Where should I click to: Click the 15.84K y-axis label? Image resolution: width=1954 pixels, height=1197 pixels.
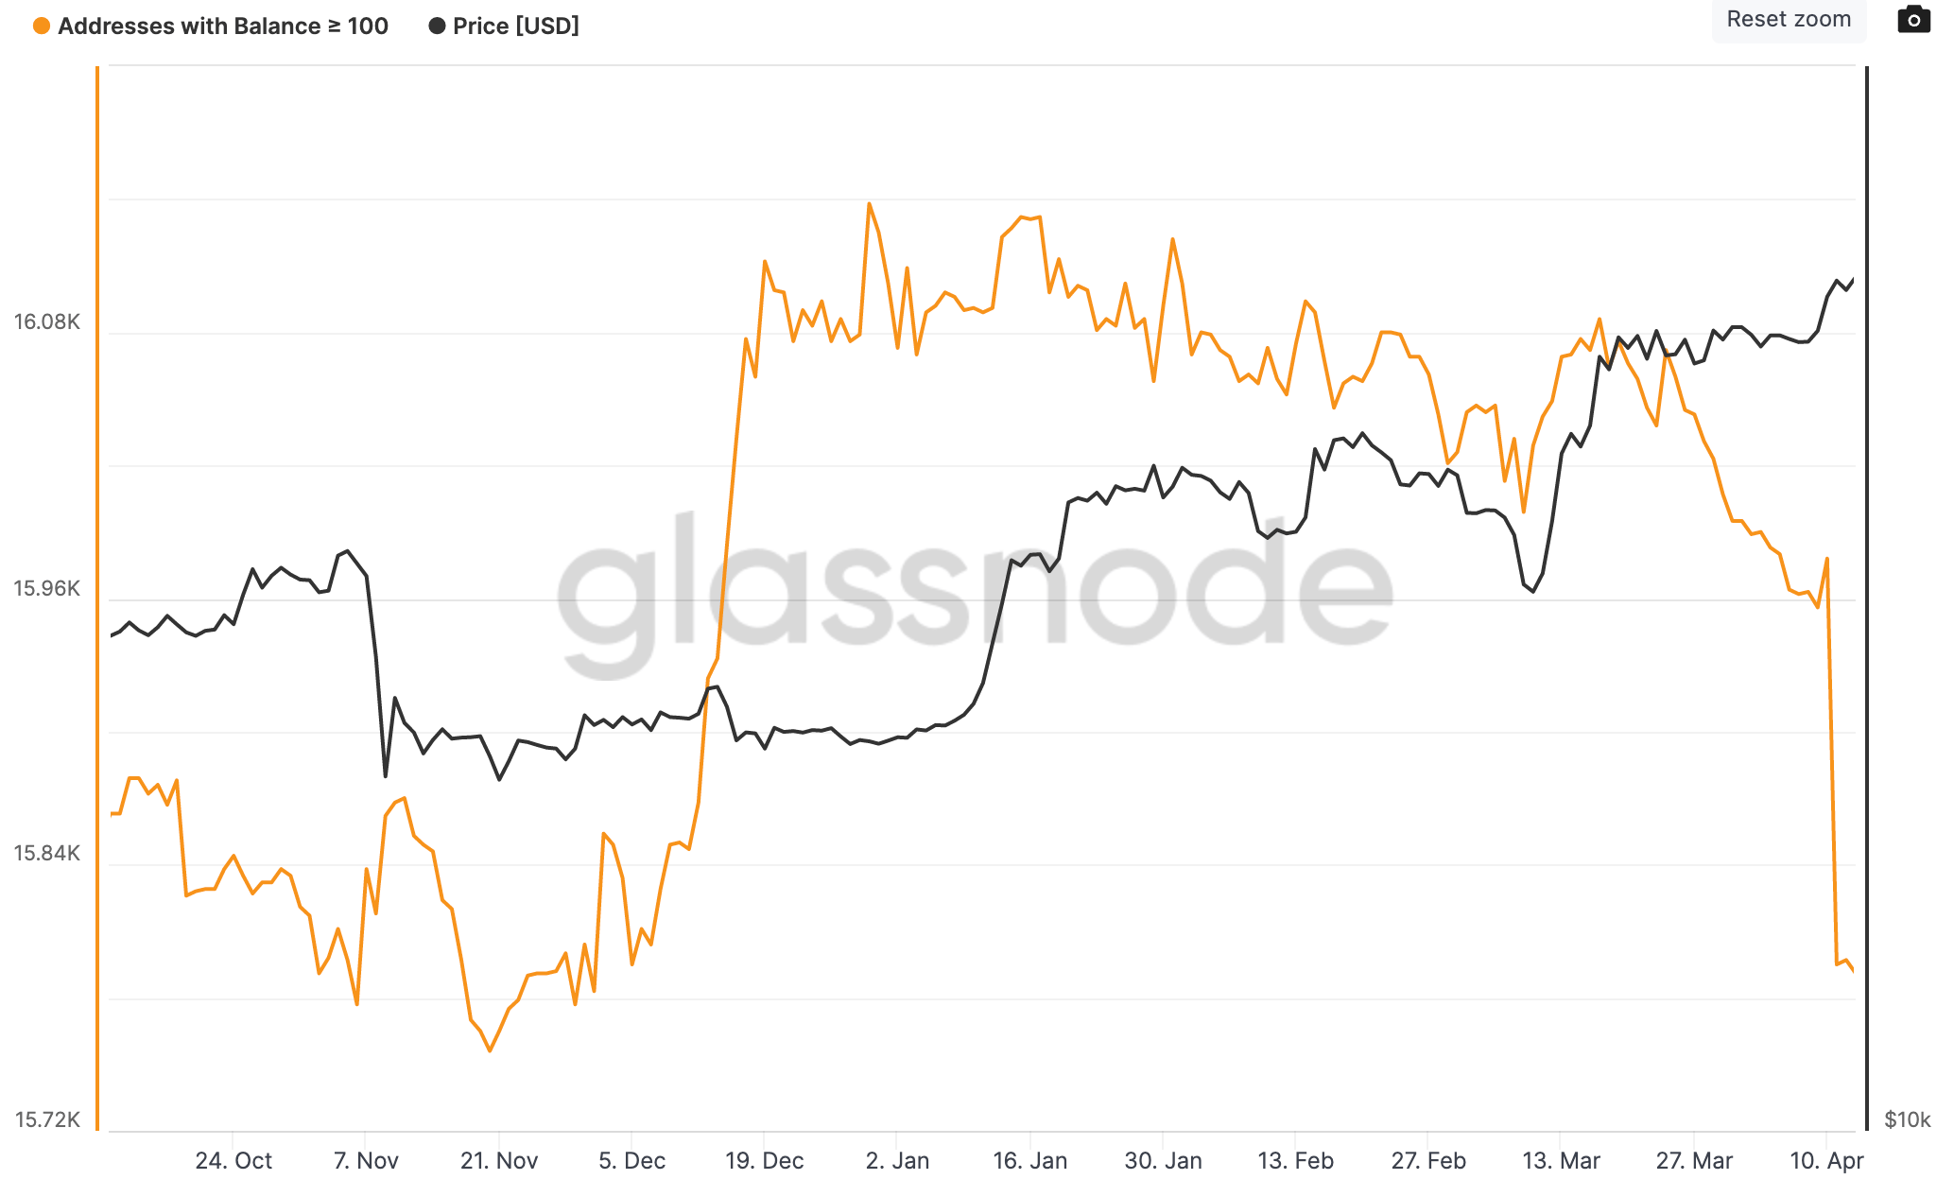tap(47, 854)
